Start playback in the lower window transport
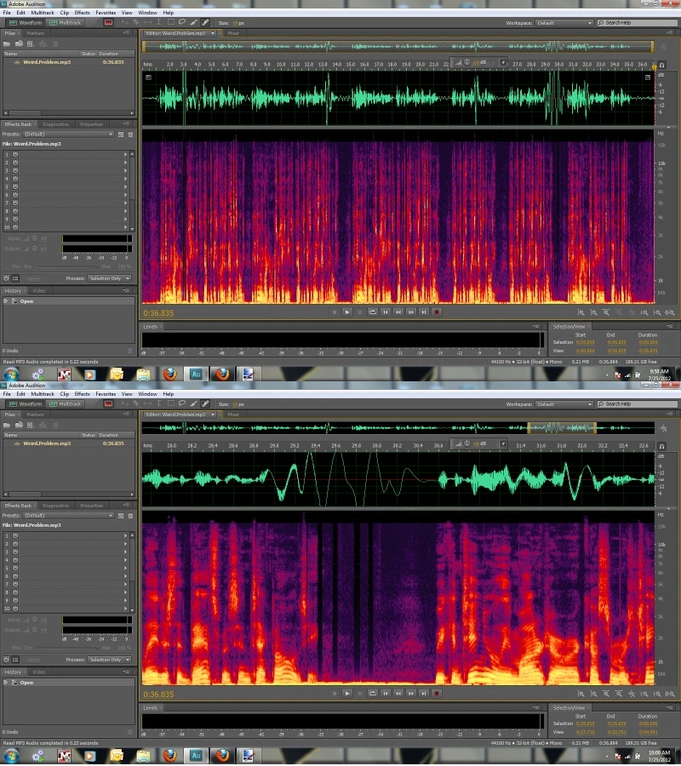 coord(347,693)
